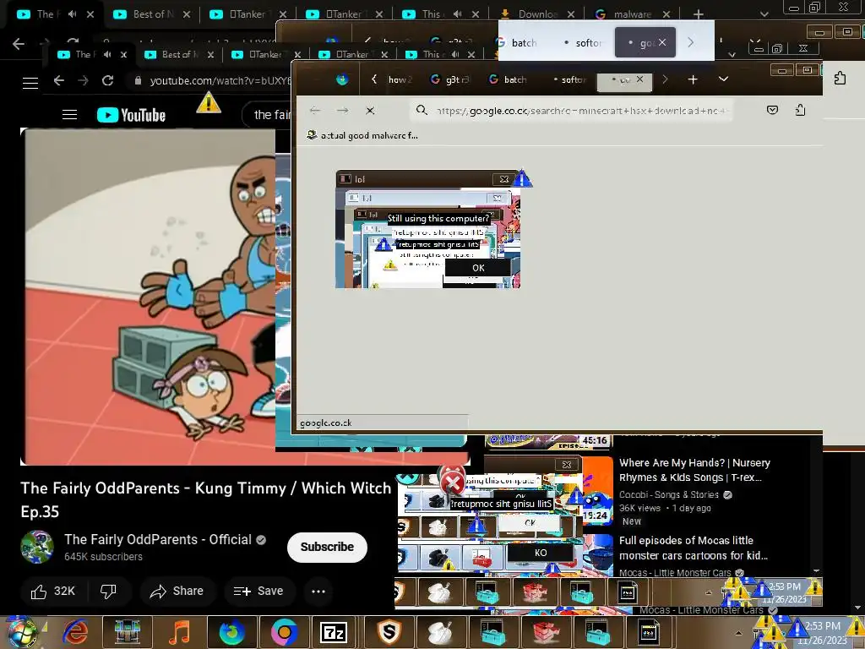Open the channel avatar beside Fairly OddParents Official
Viewport: 865px width, 649px height.
[37, 547]
